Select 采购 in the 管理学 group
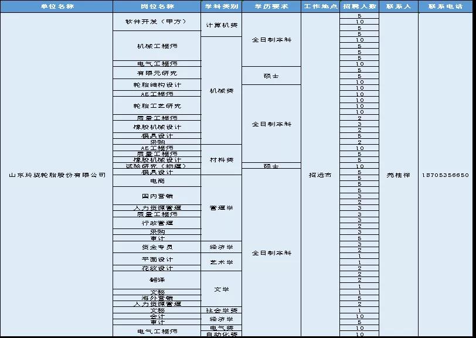476x338 pixels. click(157, 232)
